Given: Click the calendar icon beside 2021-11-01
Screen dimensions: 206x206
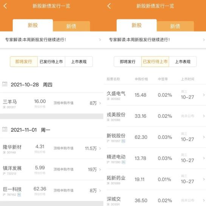Looking at the screenshot, I should [5, 129].
